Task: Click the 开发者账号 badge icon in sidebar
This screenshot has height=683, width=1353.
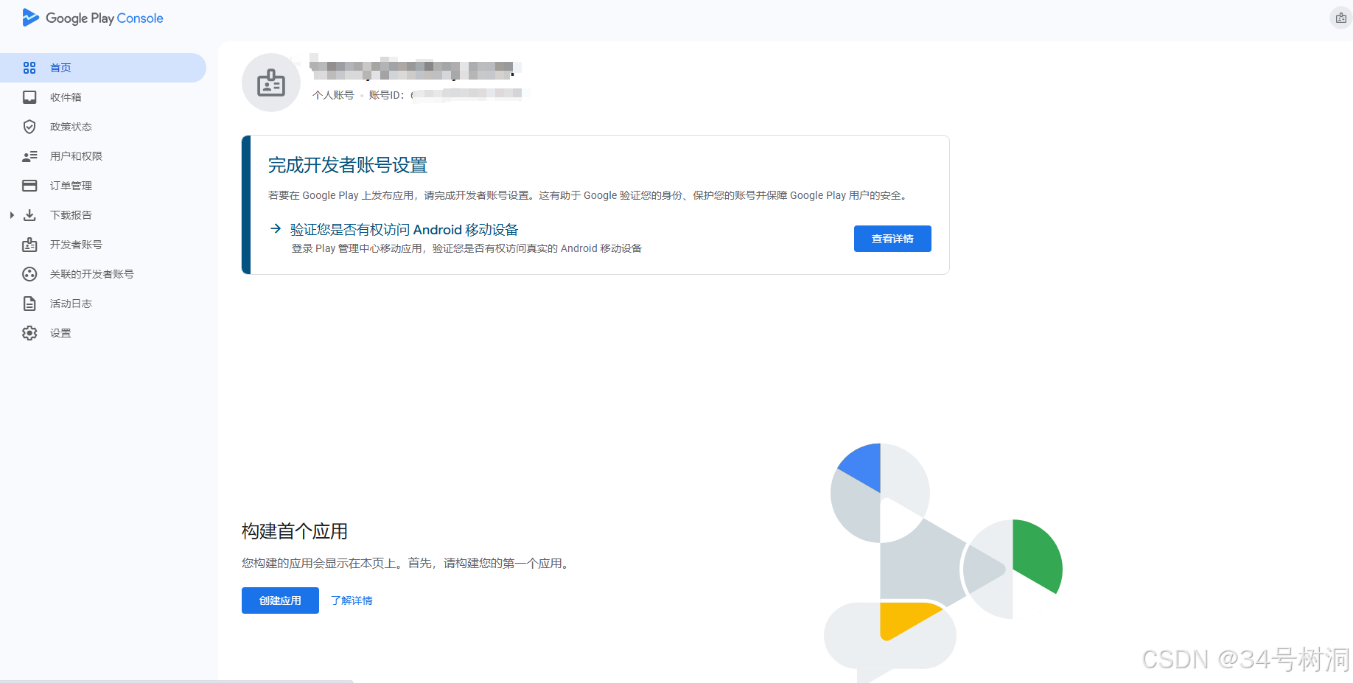Action: click(x=29, y=245)
